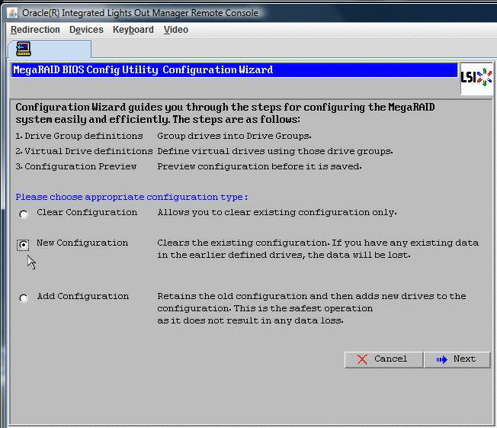
Task: Click the 'Add Configuration' label text
Action: [83, 296]
